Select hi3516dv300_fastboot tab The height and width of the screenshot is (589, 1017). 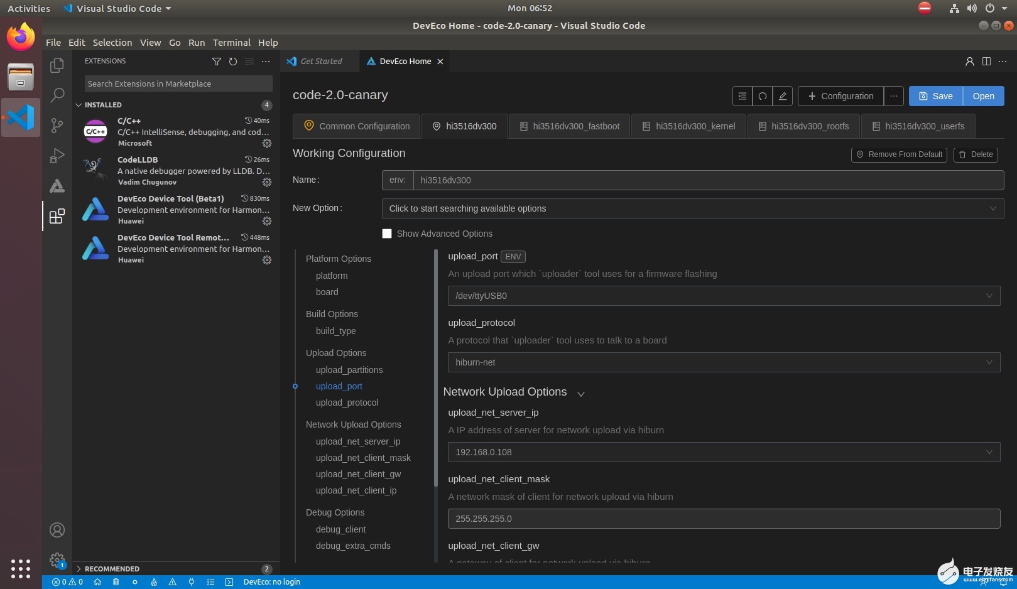click(569, 126)
